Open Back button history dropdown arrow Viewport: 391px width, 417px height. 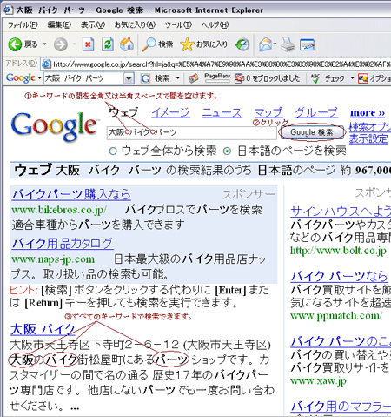coord(44,44)
